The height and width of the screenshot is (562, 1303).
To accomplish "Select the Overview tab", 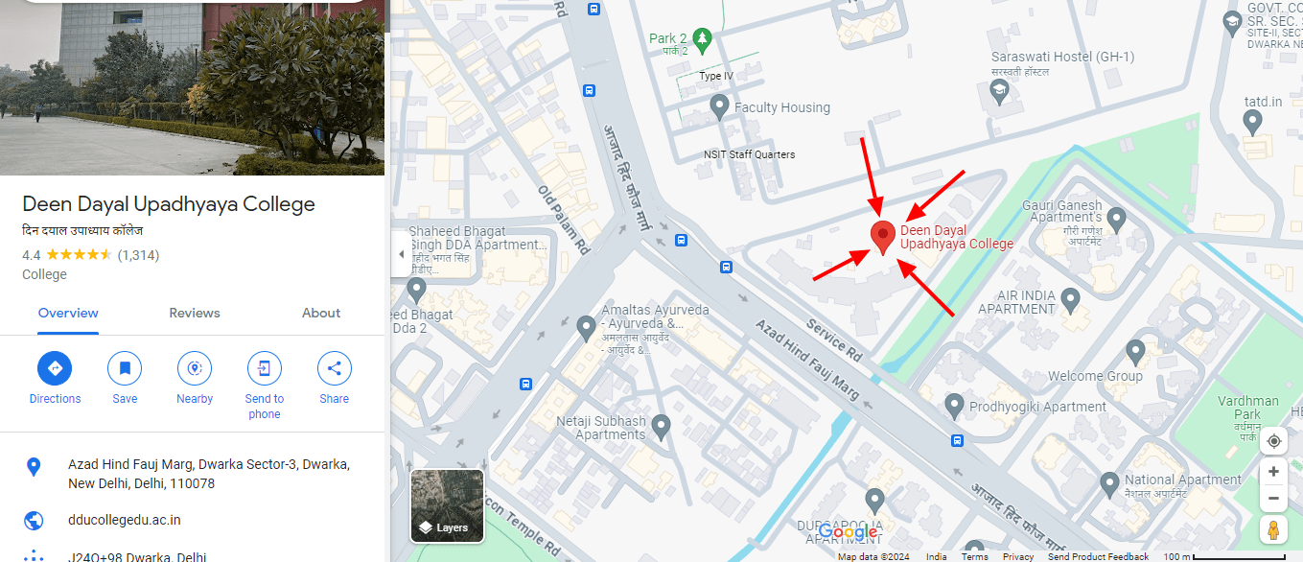I will coord(68,313).
